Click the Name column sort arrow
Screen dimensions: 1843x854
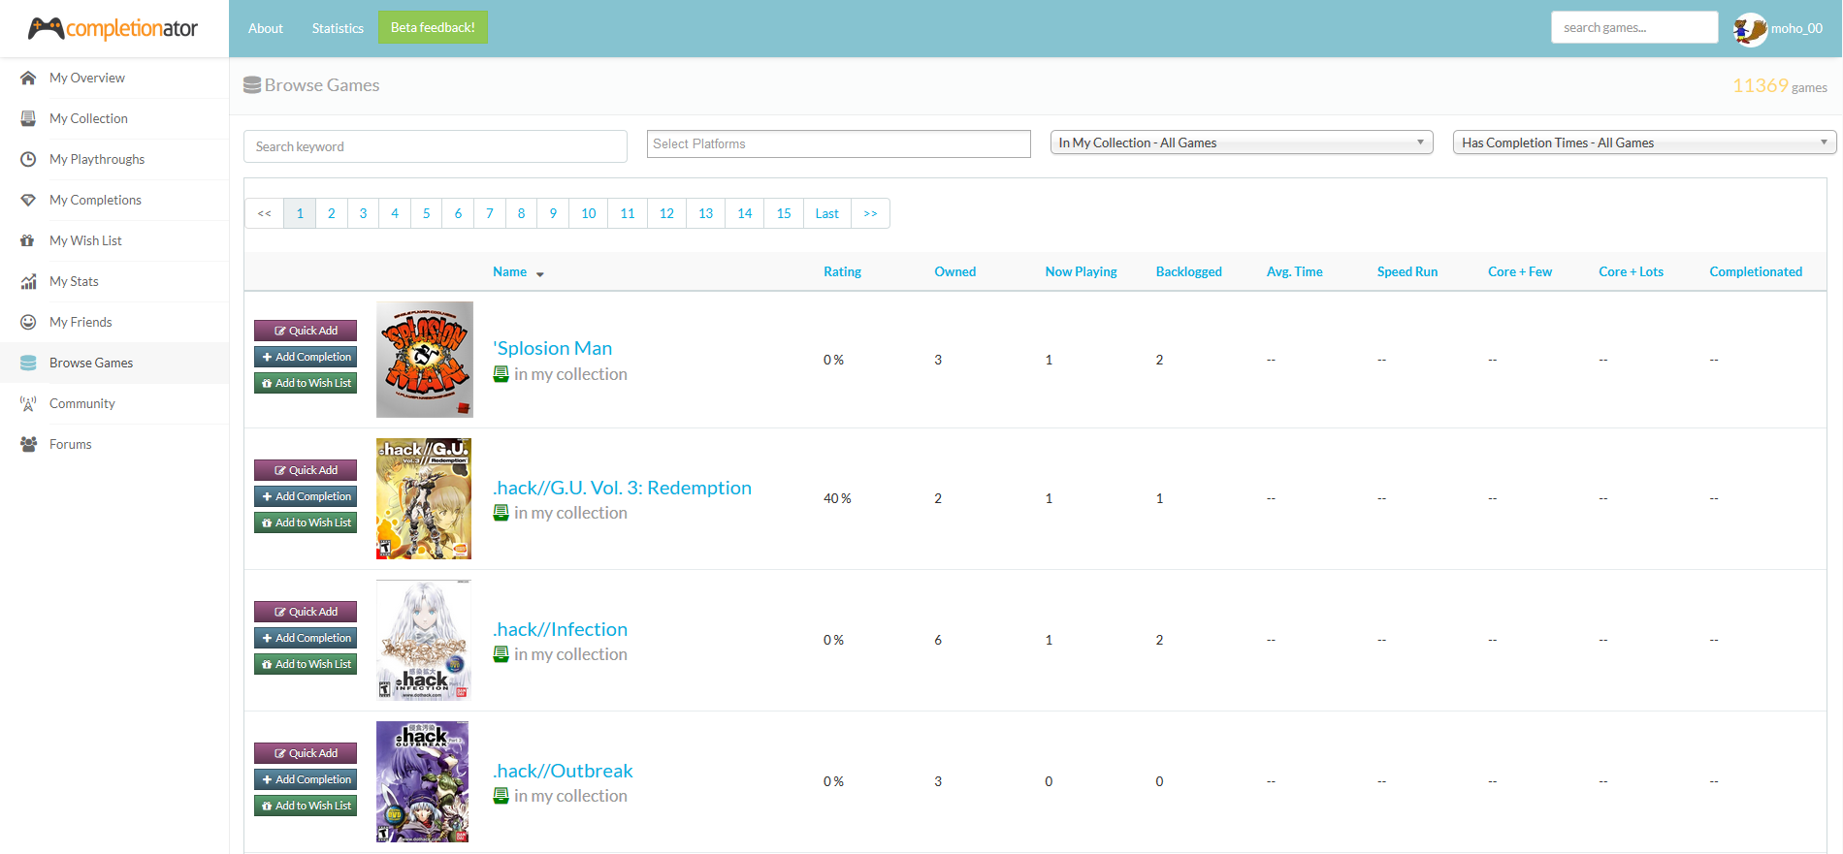[540, 274]
